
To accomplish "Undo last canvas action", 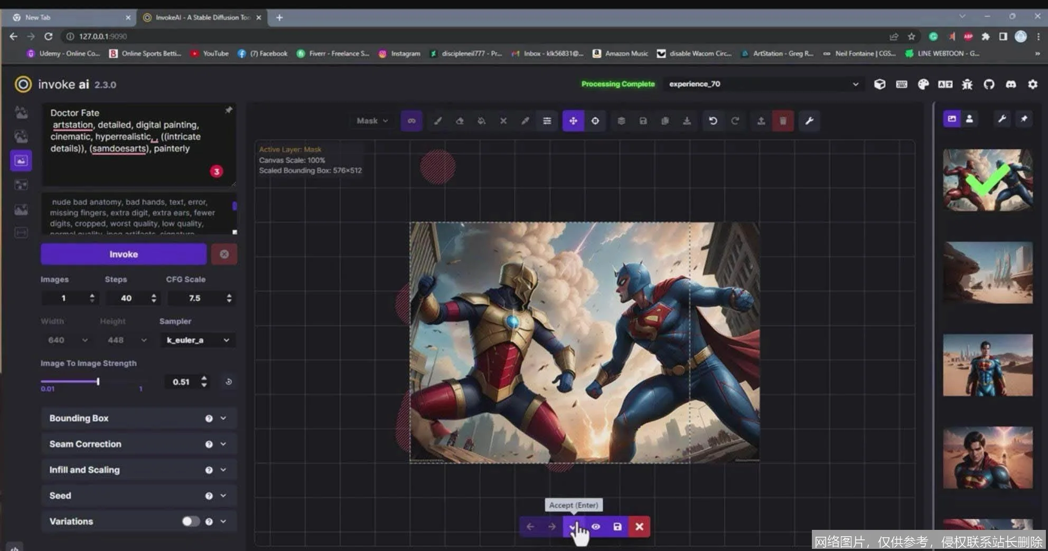I will pyautogui.click(x=713, y=121).
